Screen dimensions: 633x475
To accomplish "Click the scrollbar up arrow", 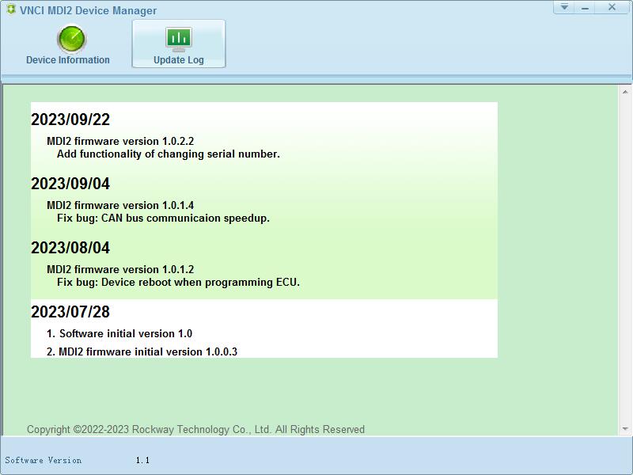I will tap(625, 92).
